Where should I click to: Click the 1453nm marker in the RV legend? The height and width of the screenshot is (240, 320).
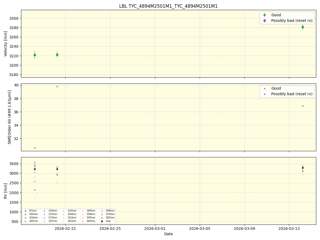tap(63, 221)
